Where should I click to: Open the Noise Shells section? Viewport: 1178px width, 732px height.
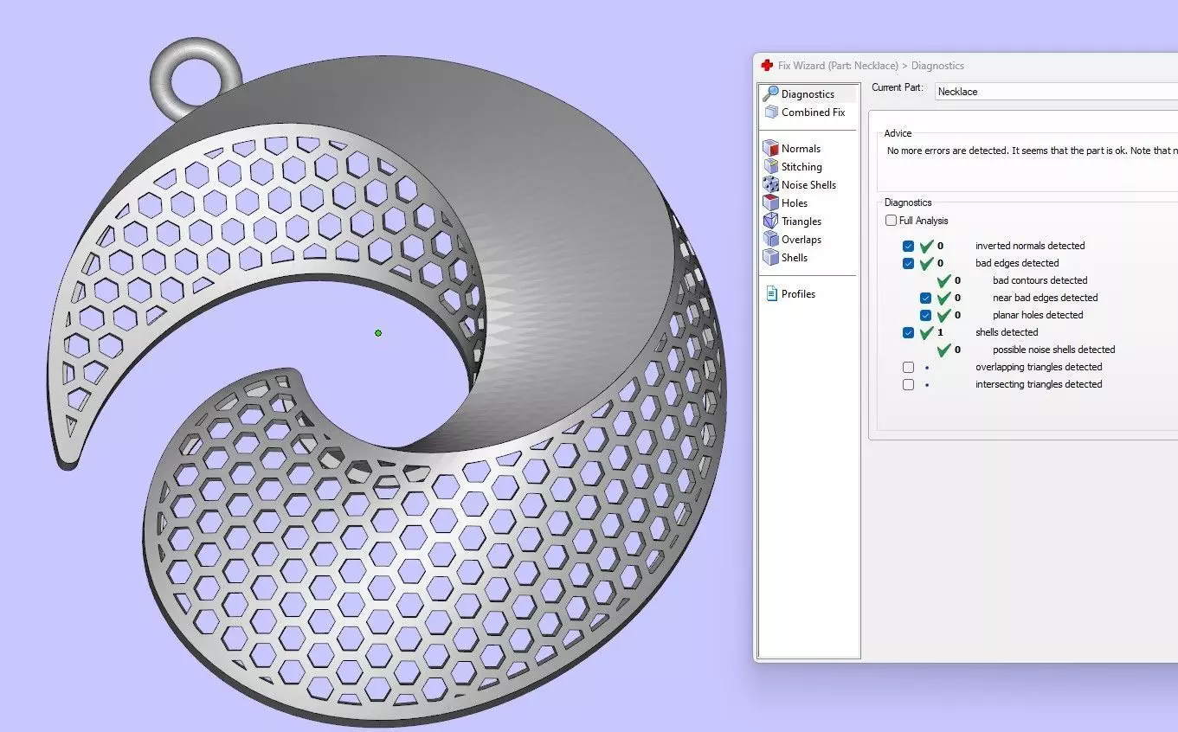pyautogui.click(x=799, y=184)
